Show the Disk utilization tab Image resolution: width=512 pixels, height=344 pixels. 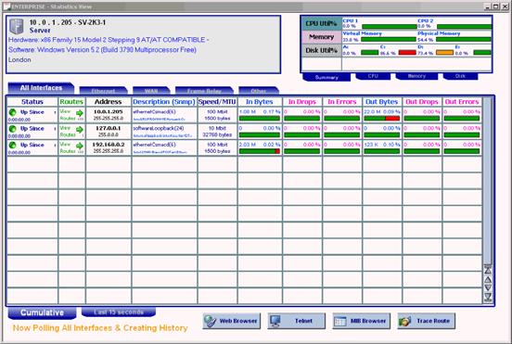[460, 76]
